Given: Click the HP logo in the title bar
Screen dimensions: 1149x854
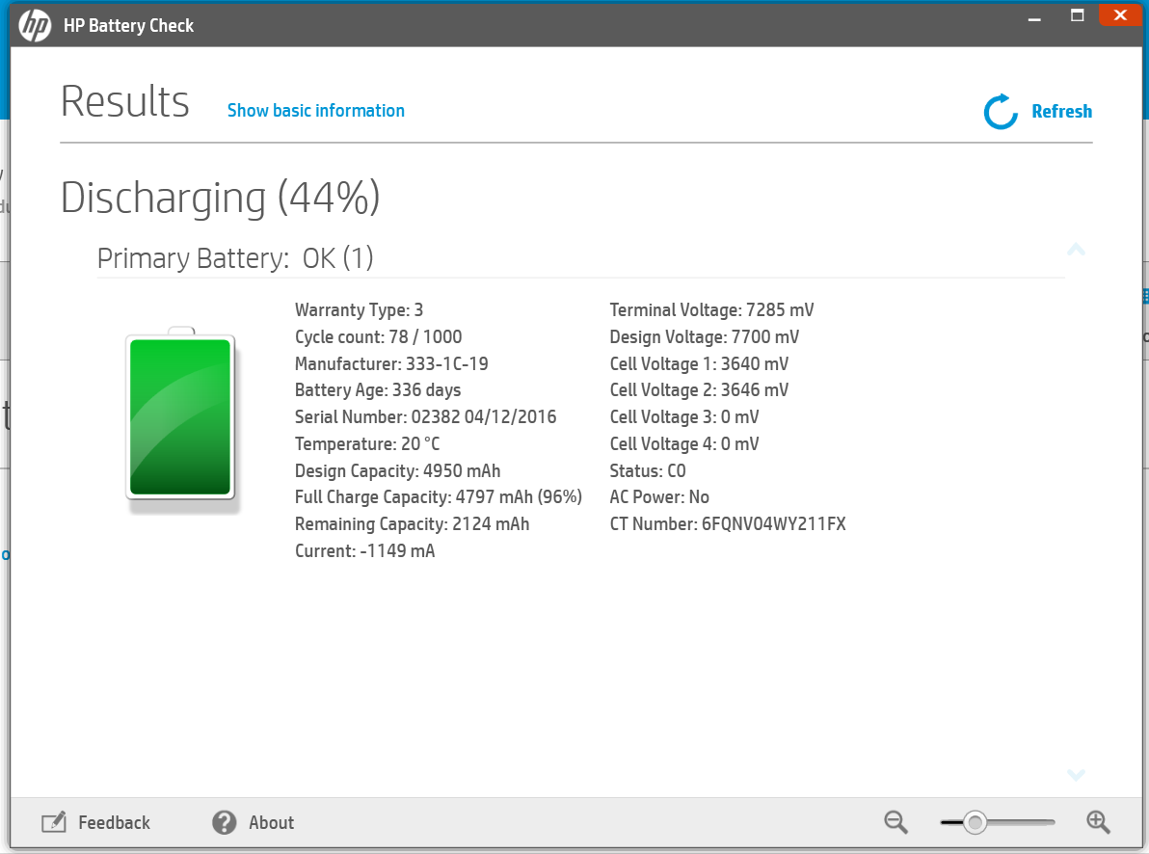Looking at the screenshot, I should click(36, 27).
